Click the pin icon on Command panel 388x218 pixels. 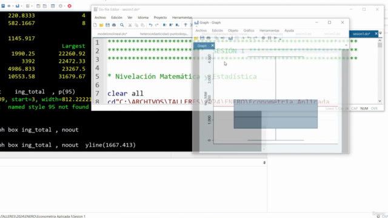click(x=264, y=162)
